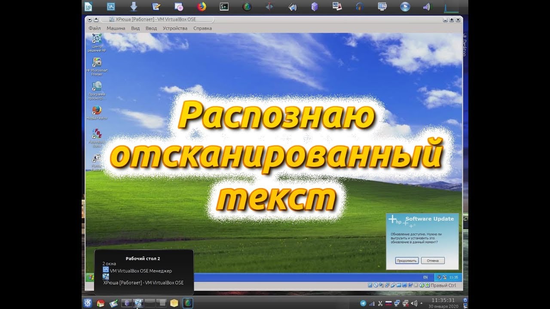Open Telegram tray icon
The width and height of the screenshot is (550, 309).
(x=363, y=303)
